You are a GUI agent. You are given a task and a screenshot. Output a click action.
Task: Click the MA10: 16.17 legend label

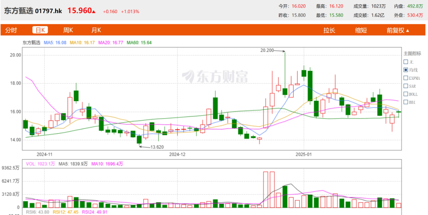pos(82,42)
